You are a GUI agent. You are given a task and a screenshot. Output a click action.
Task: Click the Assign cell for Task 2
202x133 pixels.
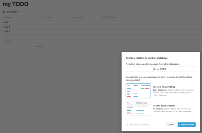tap(87, 27)
